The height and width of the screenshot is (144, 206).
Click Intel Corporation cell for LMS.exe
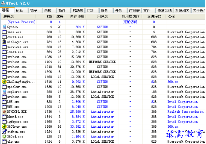pyautogui.click(x=182, y=102)
